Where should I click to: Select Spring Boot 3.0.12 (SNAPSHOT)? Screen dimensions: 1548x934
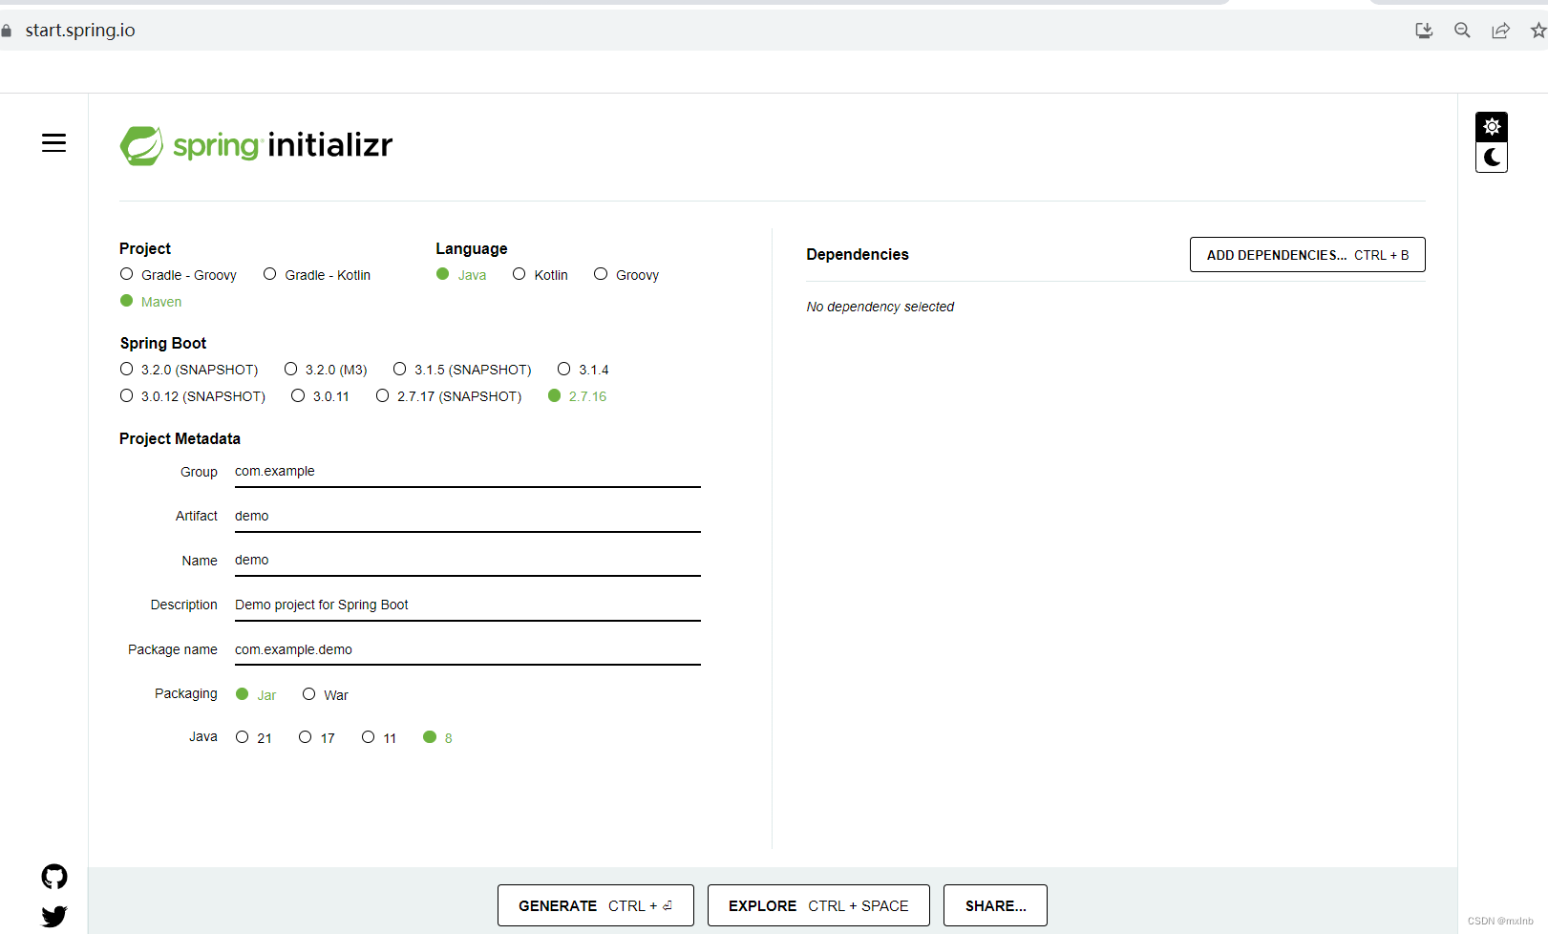[x=193, y=396]
